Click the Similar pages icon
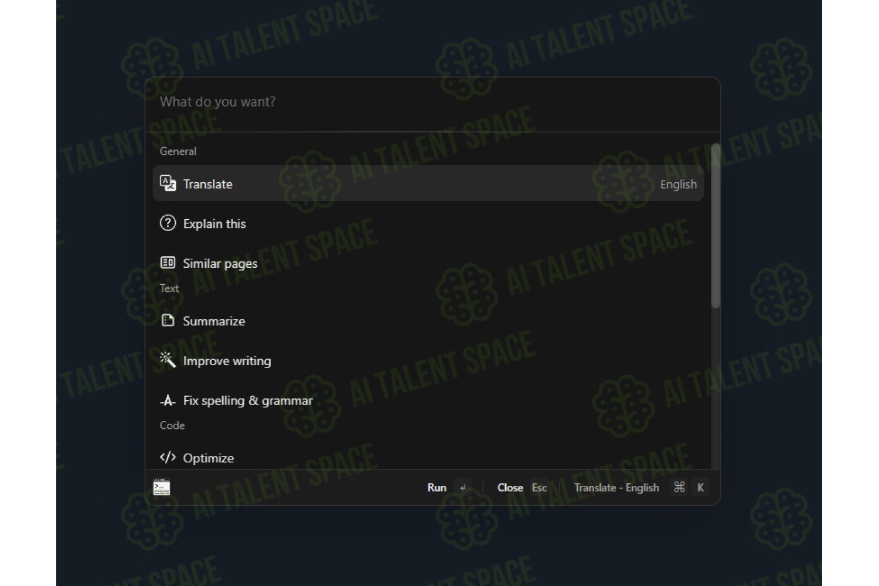 coord(168,263)
